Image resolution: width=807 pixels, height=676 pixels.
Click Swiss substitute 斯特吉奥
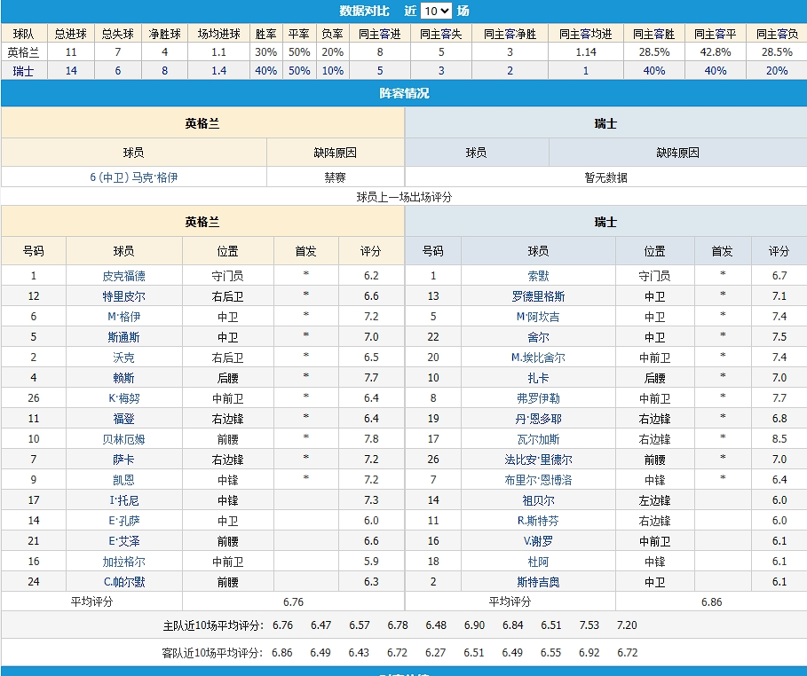538,582
